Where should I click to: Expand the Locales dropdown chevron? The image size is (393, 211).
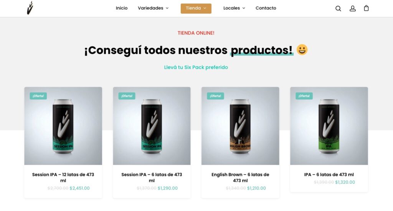point(244,8)
